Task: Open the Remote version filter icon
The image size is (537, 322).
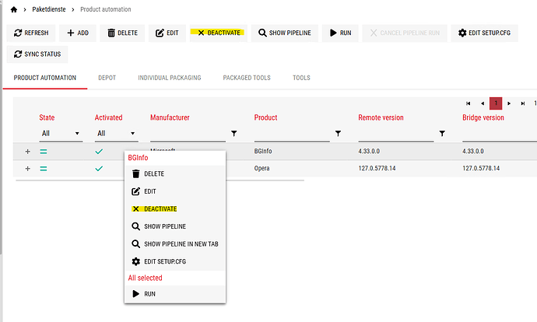Action: point(442,134)
